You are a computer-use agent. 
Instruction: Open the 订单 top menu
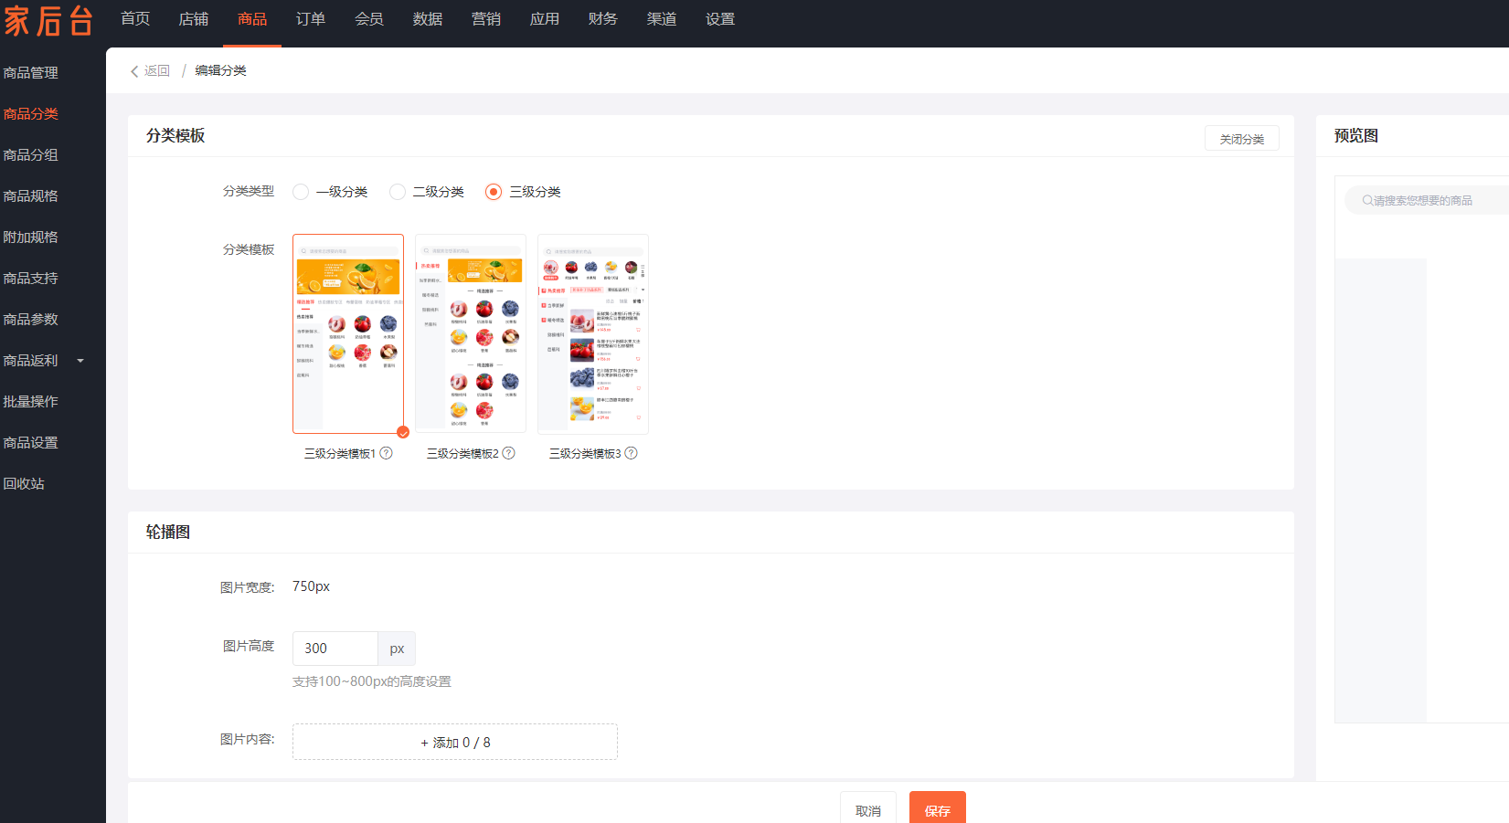coord(311,19)
